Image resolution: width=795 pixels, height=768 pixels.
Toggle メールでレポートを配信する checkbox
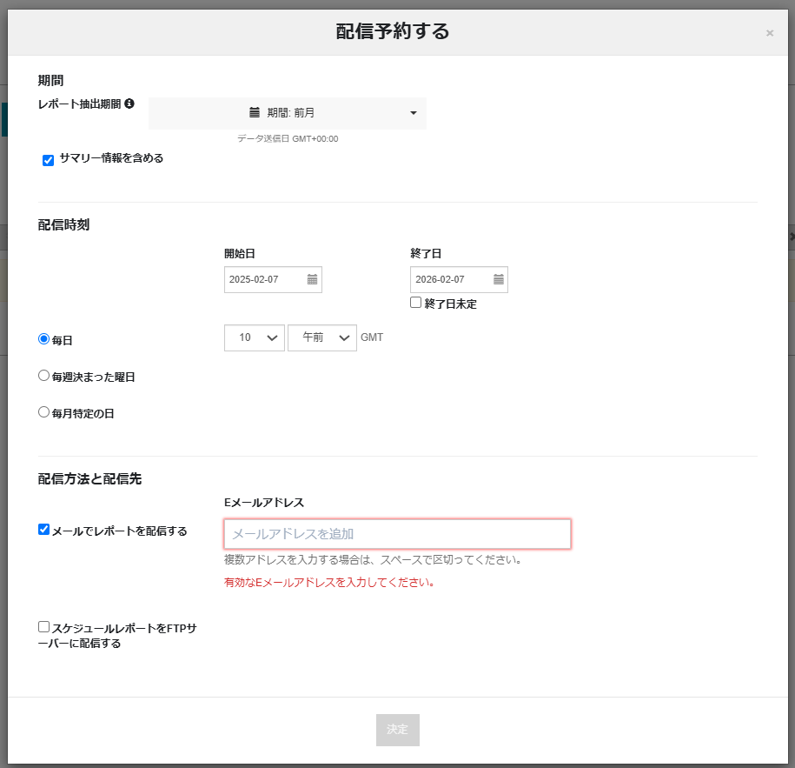(x=44, y=529)
